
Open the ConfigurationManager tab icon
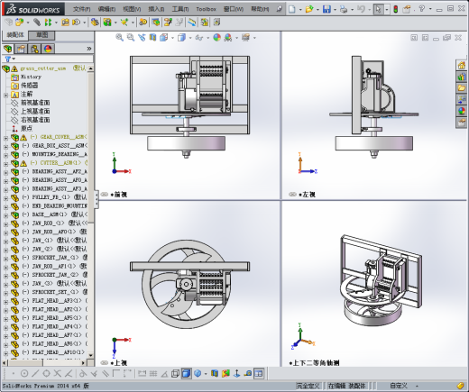pos(34,49)
